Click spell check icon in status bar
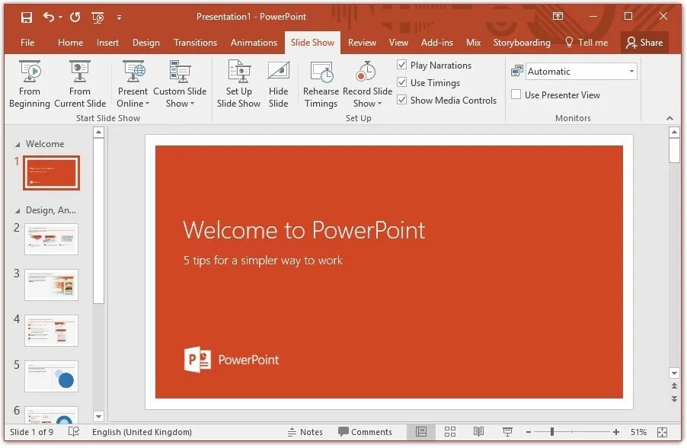Screen dimensions: 687x448 click(74, 432)
